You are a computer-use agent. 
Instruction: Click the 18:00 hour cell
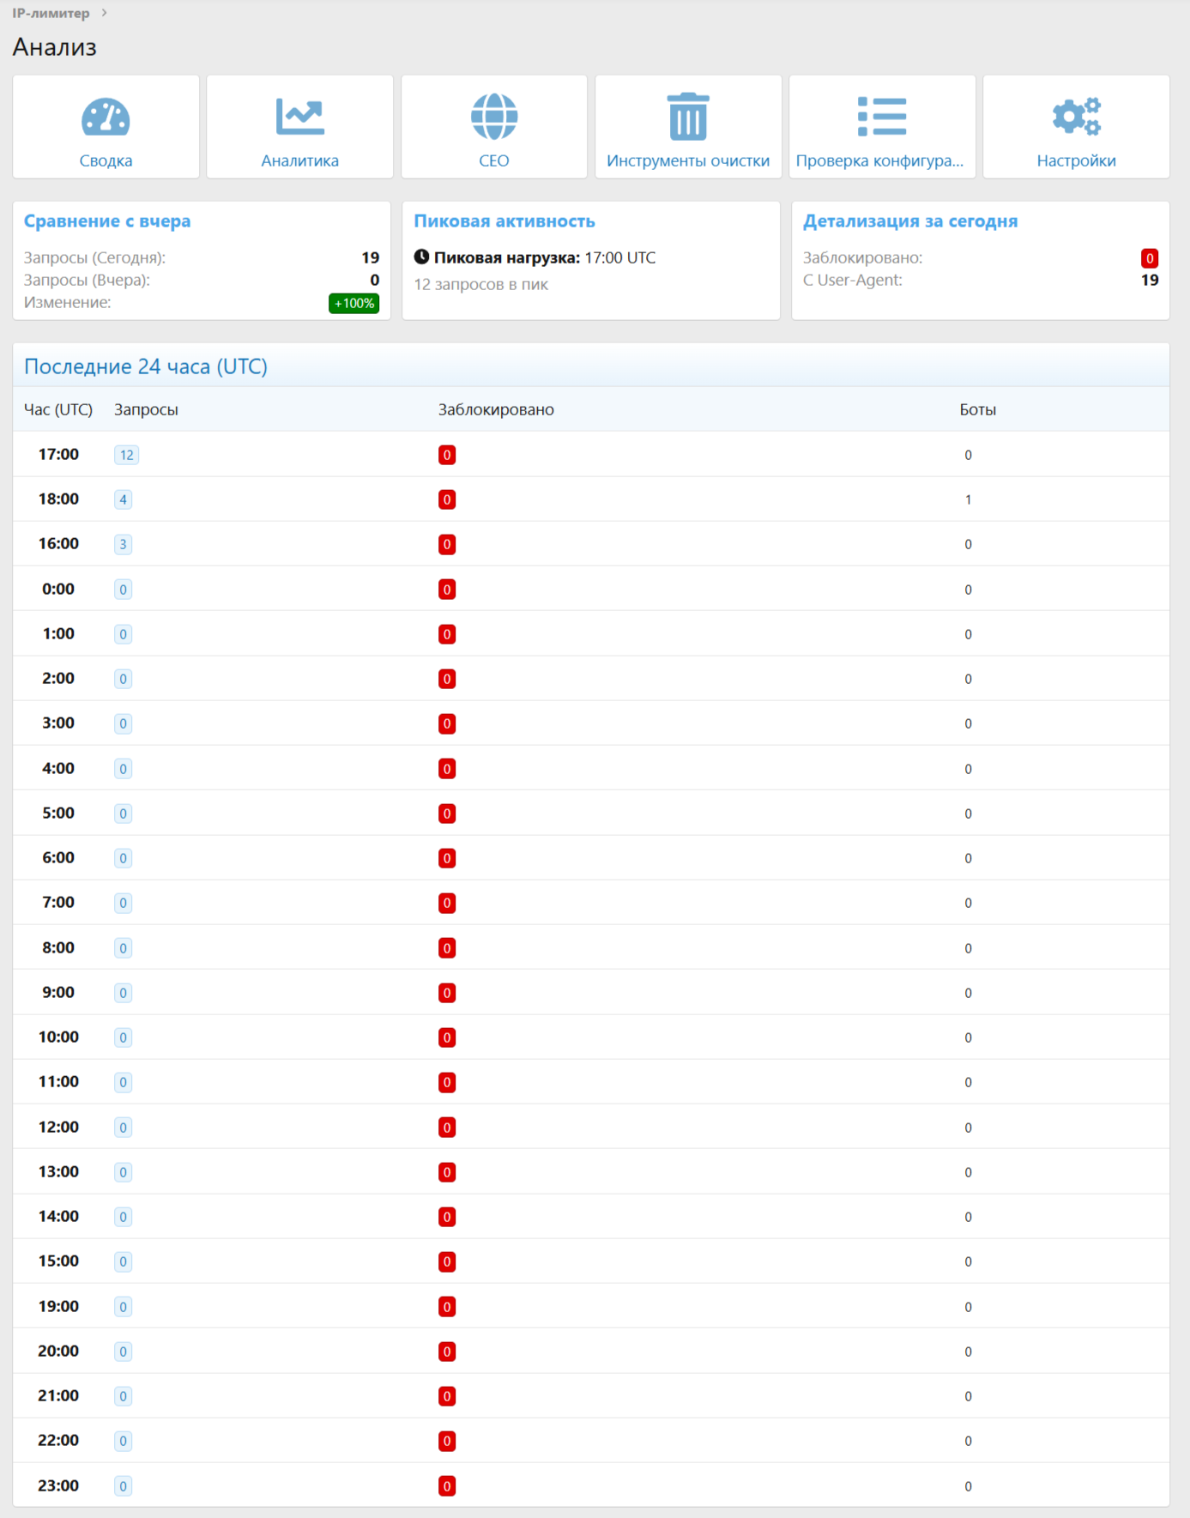58,499
